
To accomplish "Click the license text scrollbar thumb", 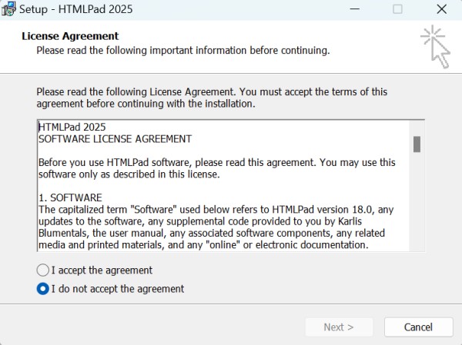I will [x=417, y=144].
